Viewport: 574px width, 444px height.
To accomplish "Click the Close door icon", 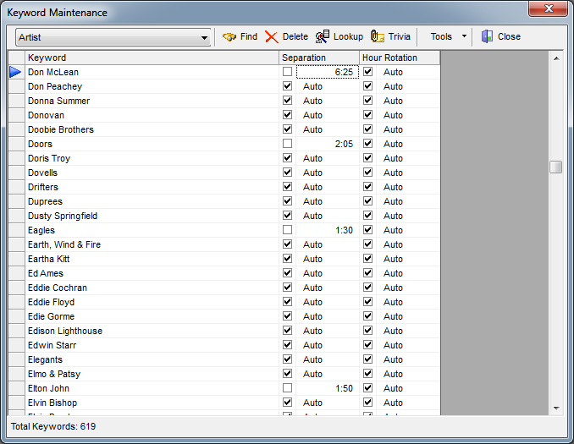I will coord(487,37).
